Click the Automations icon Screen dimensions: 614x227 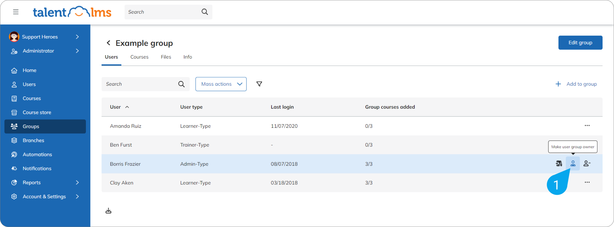(x=14, y=155)
